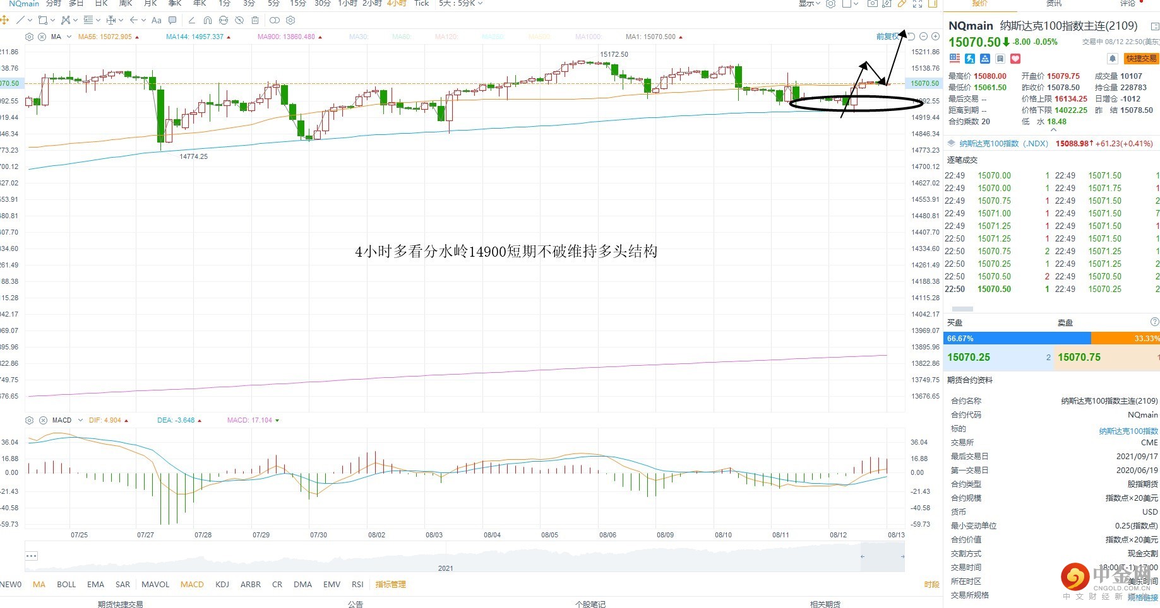Remove the MA indicator with X icon
The width and height of the screenshot is (1160, 608).
tap(42, 37)
